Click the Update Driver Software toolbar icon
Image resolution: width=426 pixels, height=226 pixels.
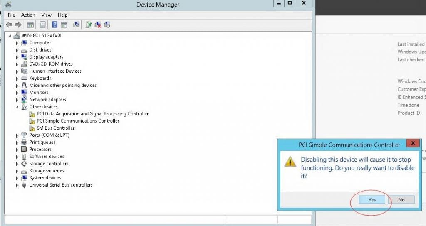88,25
